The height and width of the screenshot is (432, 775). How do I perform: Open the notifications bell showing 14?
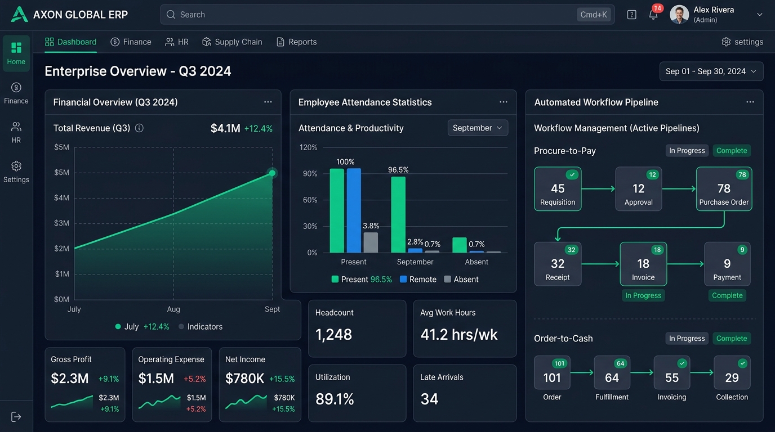click(653, 15)
